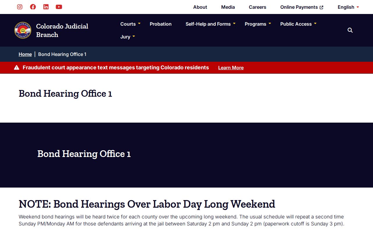The width and height of the screenshot is (373, 233).
Task: Open the Instagram social icon
Action: point(20,7)
